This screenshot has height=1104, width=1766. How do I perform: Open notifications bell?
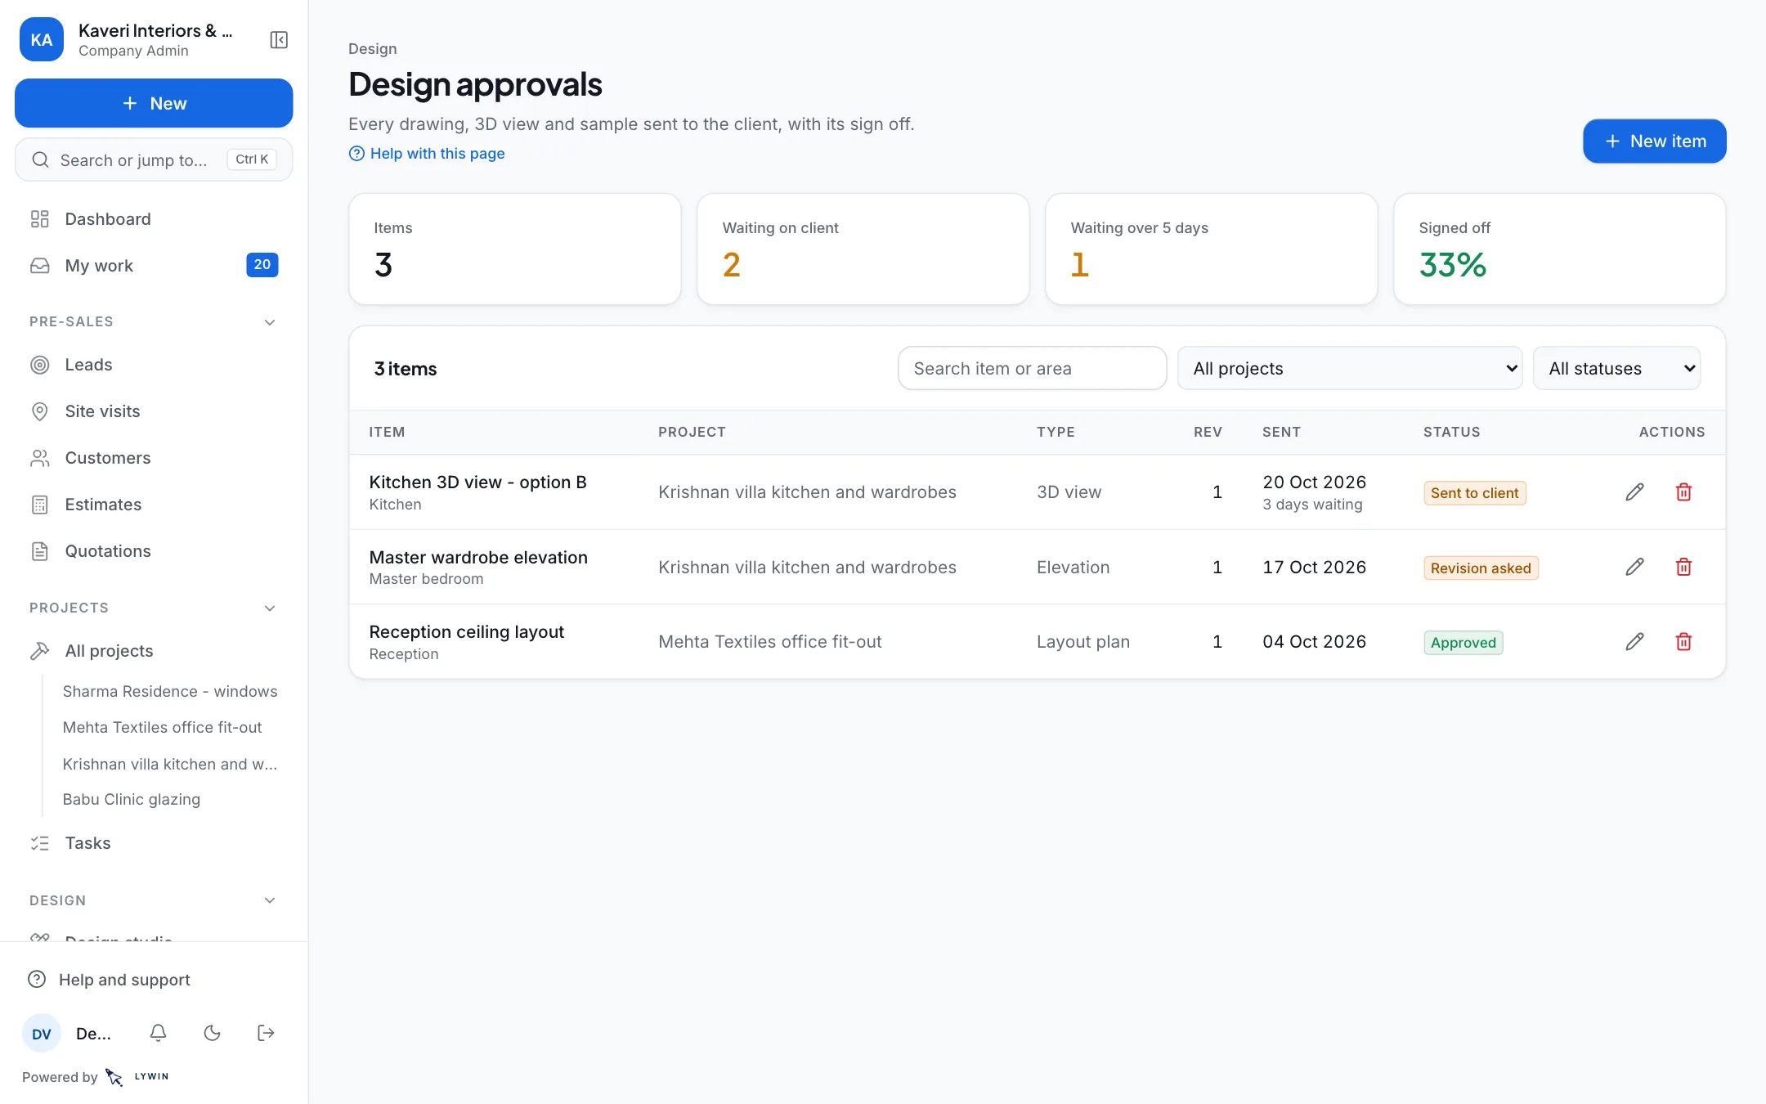[x=159, y=1033]
